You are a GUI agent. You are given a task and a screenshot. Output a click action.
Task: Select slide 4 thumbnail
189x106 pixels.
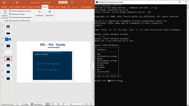point(8,46)
